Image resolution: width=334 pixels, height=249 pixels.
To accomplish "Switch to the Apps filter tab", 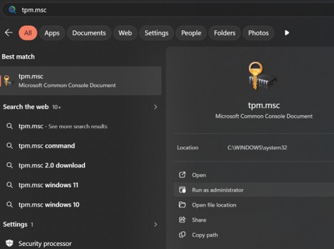I will pyautogui.click(x=52, y=33).
